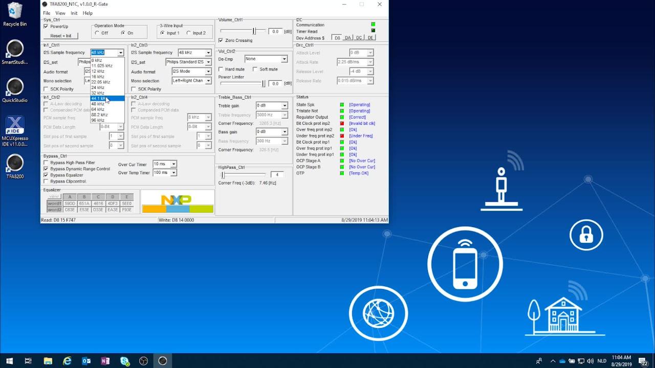655x368 pixels.
Task: Open OneNote from the taskbar
Action: (105, 361)
